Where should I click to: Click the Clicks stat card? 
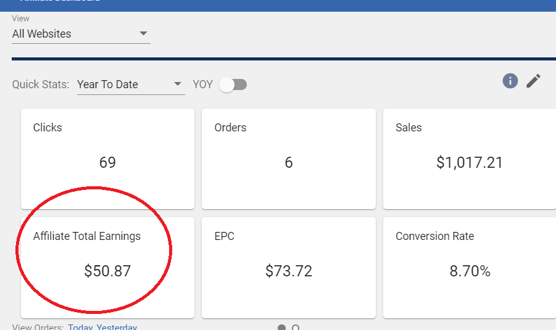pos(107,159)
